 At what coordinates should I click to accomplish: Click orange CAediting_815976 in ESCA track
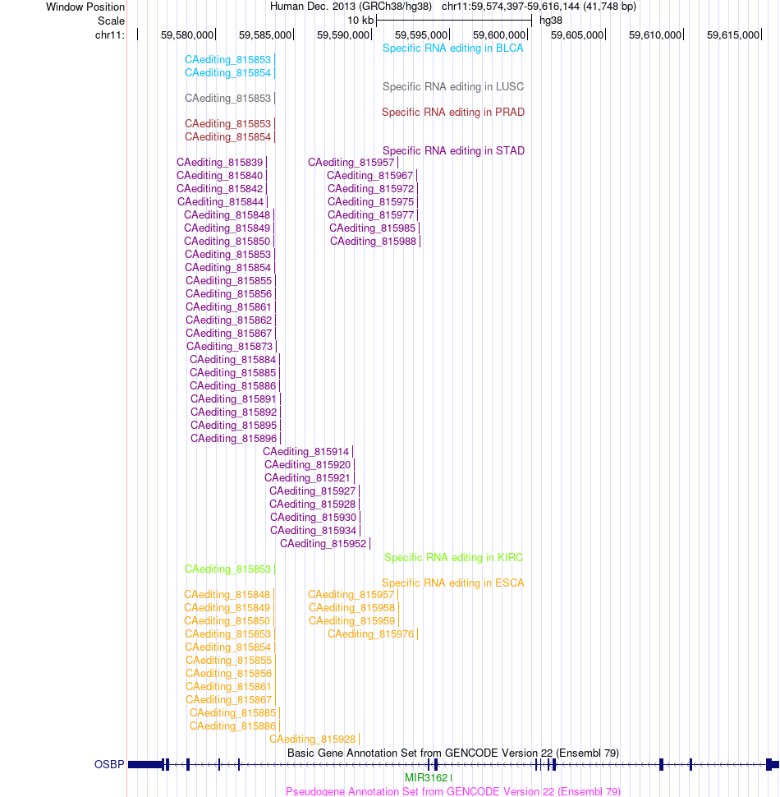pyautogui.click(x=370, y=634)
